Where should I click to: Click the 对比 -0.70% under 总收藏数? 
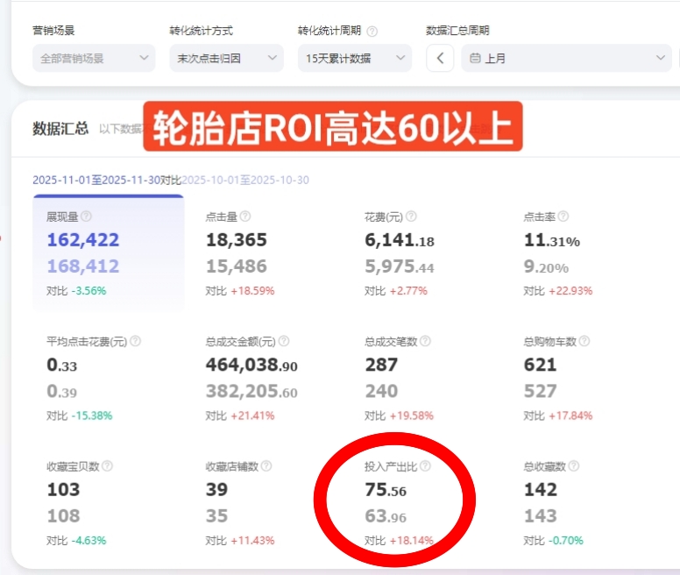553,540
